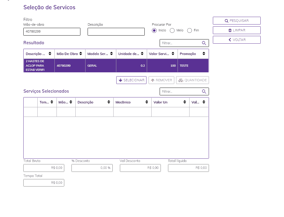Viewport: 284px width, 217px height.
Task: Select row '2 HASTES DE ACLOP PARA ESTAB VERIFI'
Action: pos(116,65)
